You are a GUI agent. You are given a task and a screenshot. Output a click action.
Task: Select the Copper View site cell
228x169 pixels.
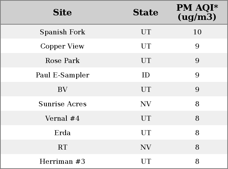click(x=62, y=46)
